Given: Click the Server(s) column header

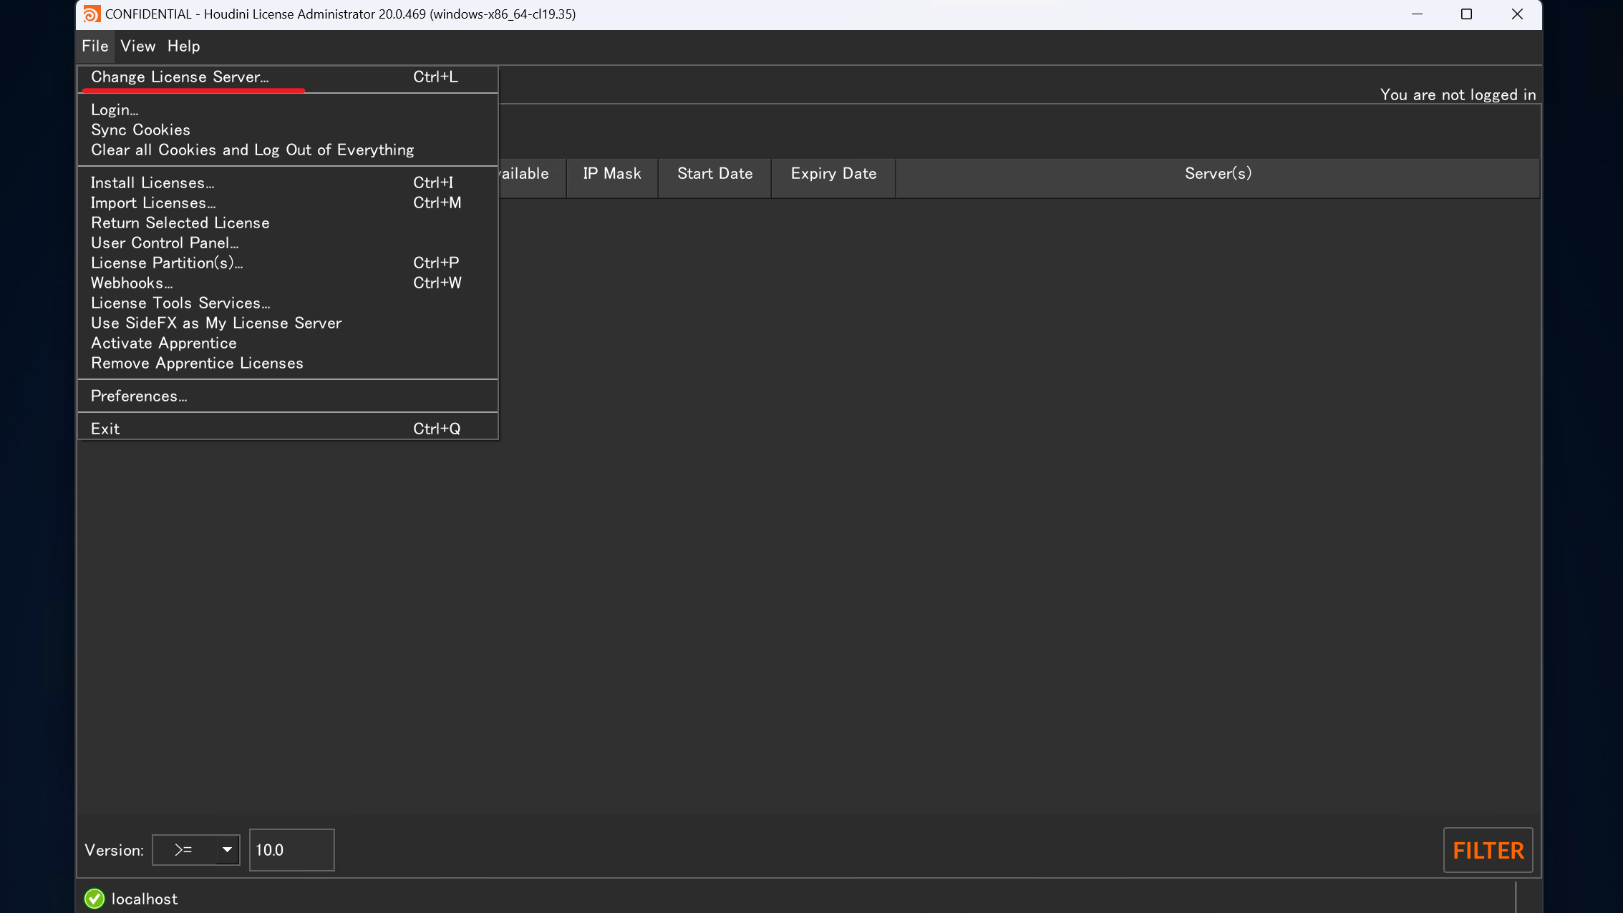Looking at the screenshot, I should 1217,174.
